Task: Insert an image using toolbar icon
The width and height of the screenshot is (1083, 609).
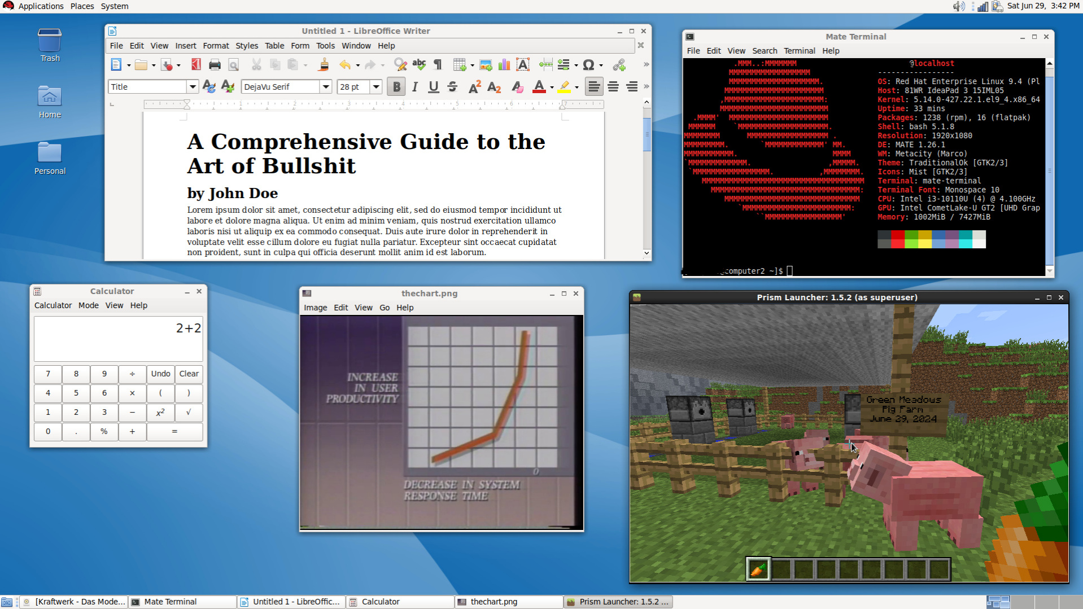Action: [486, 65]
